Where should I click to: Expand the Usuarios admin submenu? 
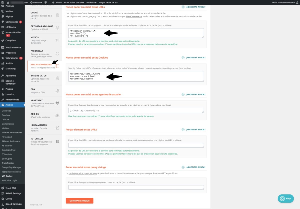pos(10,94)
